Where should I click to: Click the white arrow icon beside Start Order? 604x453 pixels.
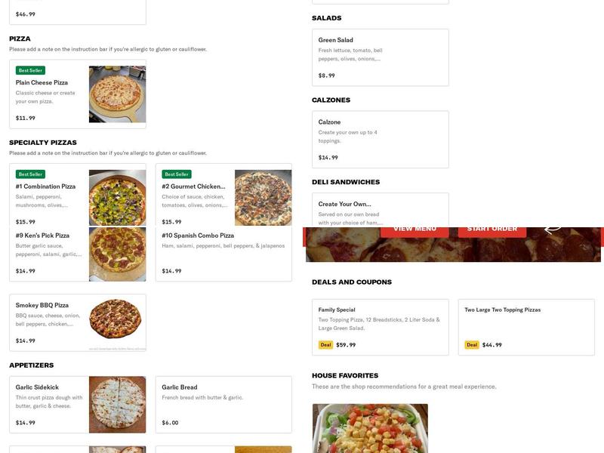553,228
